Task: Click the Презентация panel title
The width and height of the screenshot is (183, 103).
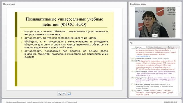Action: [x=9, y=4]
